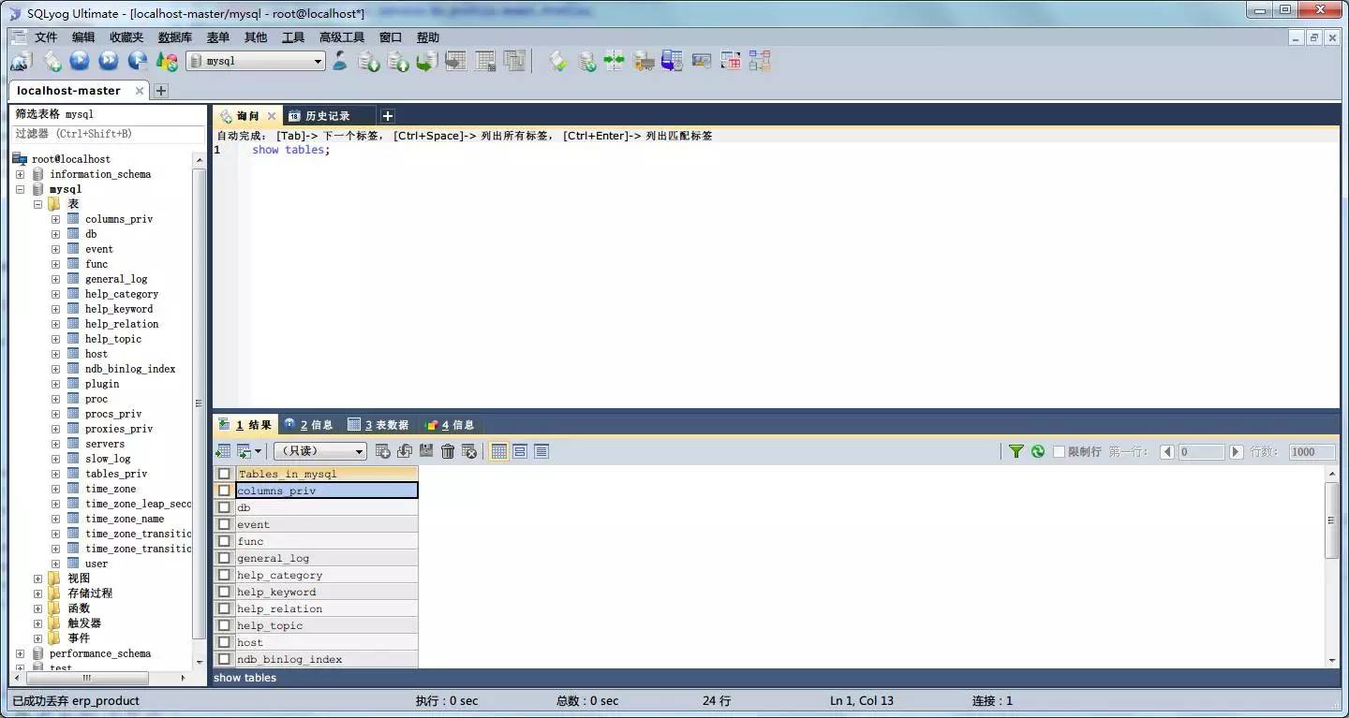Click the 过滤器 filter input field

[x=109, y=134]
